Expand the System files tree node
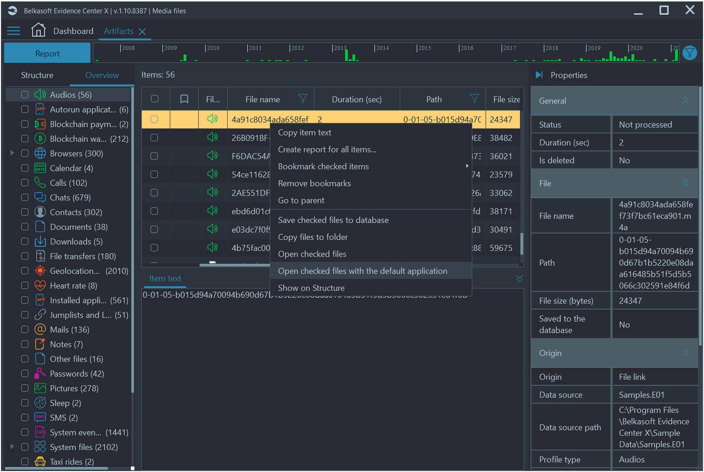Viewport: 704px width, 472px height. pos(12,446)
